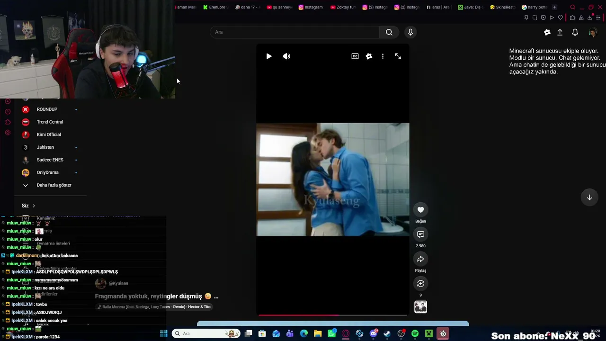The width and height of the screenshot is (606, 341).
Task: Go to next Short with down arrow
Action: (x=589, y=197)
